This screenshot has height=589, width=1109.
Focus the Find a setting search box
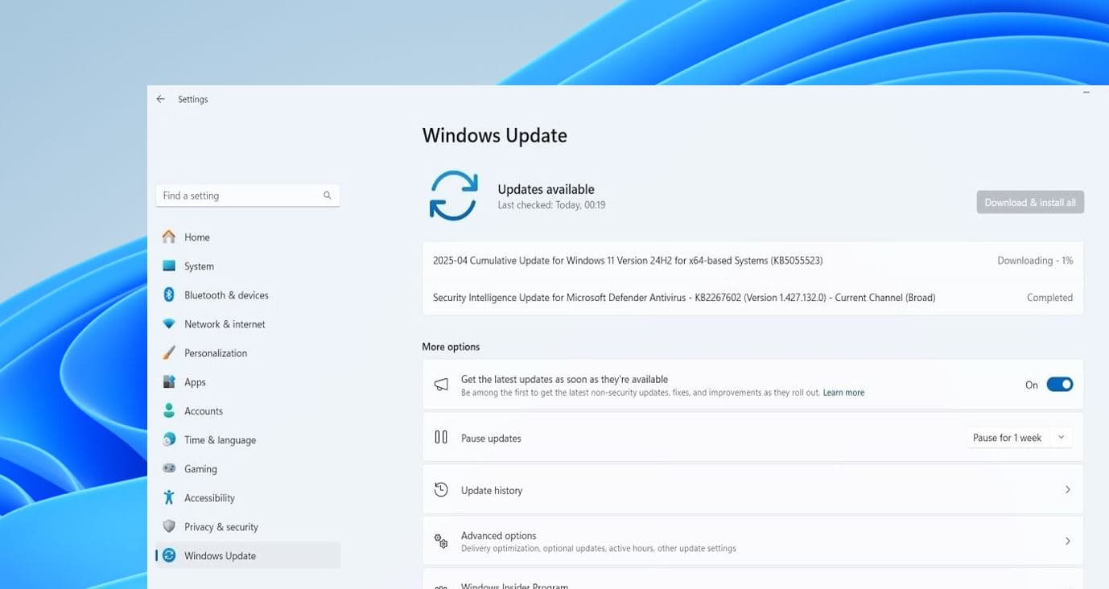[x=248, y=196]
